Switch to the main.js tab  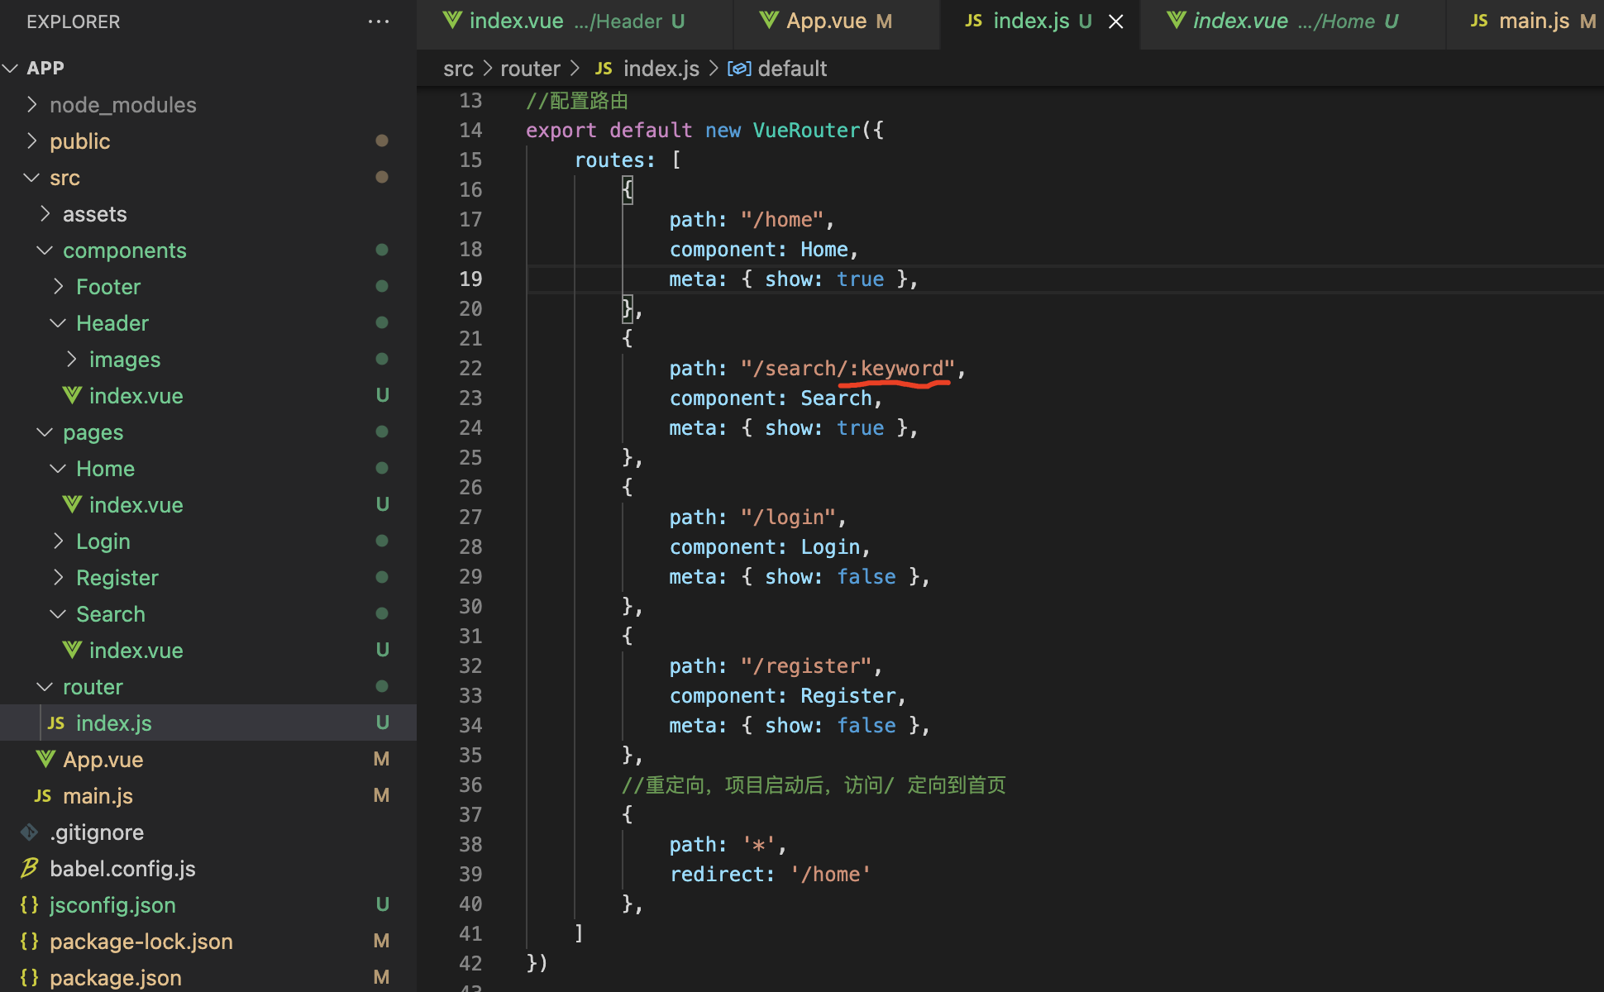pyautogui.click(x=1534, y=21)
